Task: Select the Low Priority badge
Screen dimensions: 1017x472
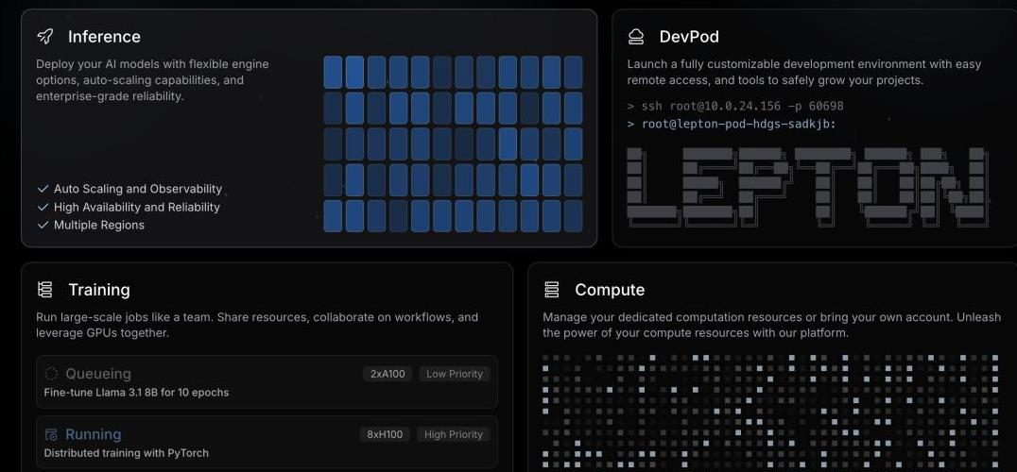Action: [x=455, y=374]
